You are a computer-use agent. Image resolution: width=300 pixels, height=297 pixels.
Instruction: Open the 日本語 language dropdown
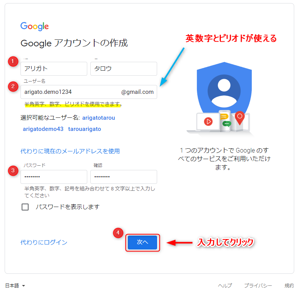coord(15,285)
